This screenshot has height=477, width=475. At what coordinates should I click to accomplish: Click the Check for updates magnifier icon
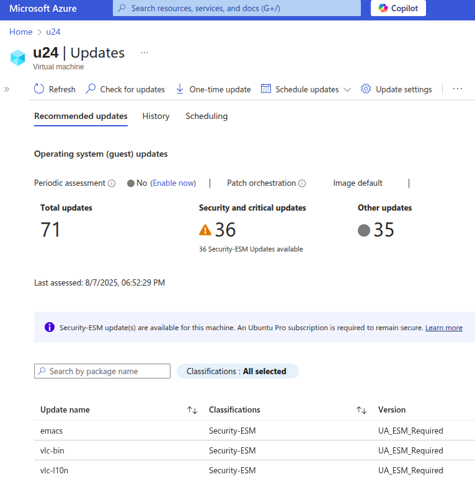coord(91,89)
